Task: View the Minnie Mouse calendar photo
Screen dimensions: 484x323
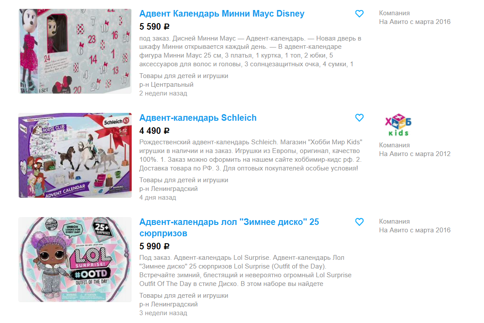Action: point(75,51)
